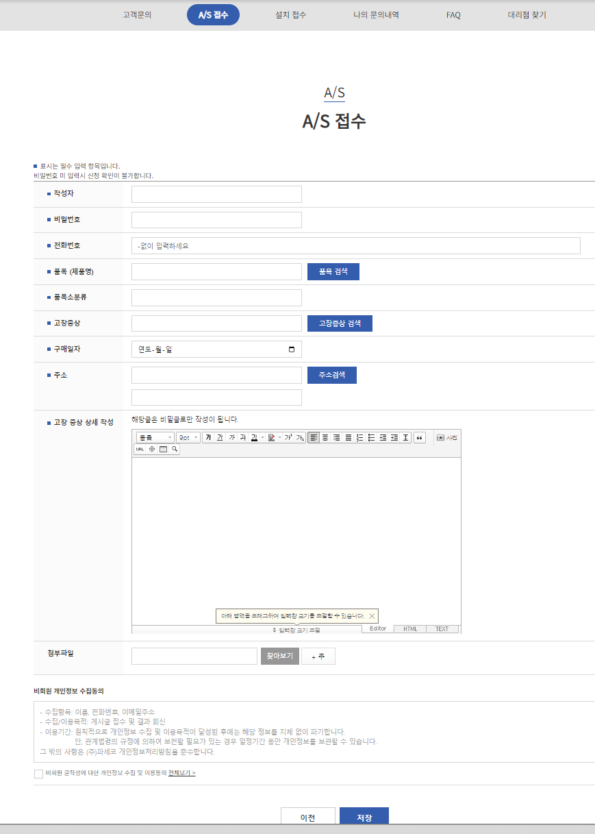Insert a table into the editor

click(164, 450)
